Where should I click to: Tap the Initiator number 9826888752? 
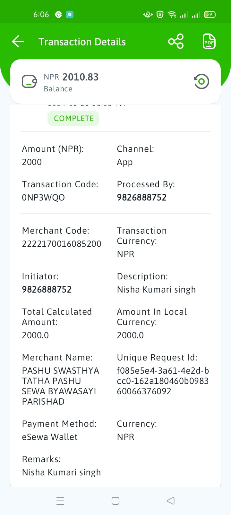point(47,289)
